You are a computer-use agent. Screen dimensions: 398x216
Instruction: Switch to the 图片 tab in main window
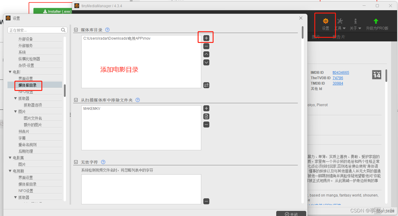pos(316,37)
